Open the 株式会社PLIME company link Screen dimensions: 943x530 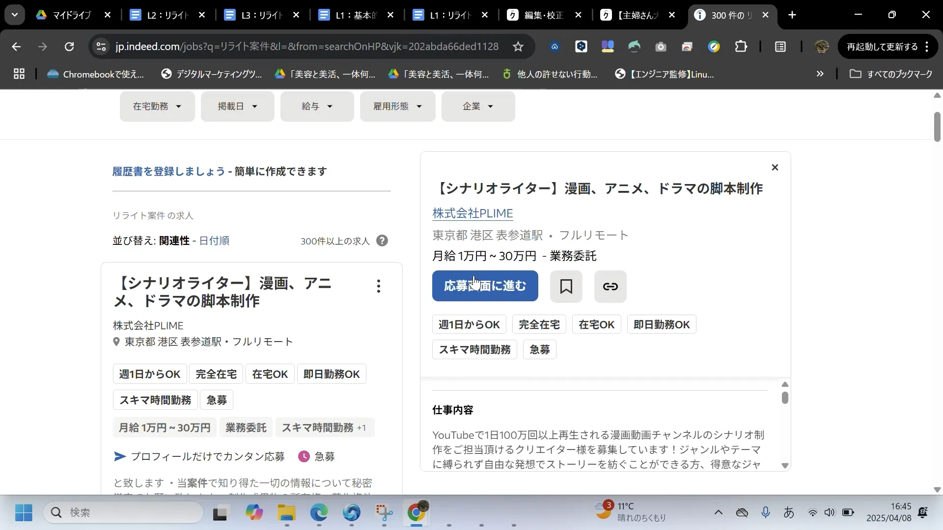pos(472,213)
